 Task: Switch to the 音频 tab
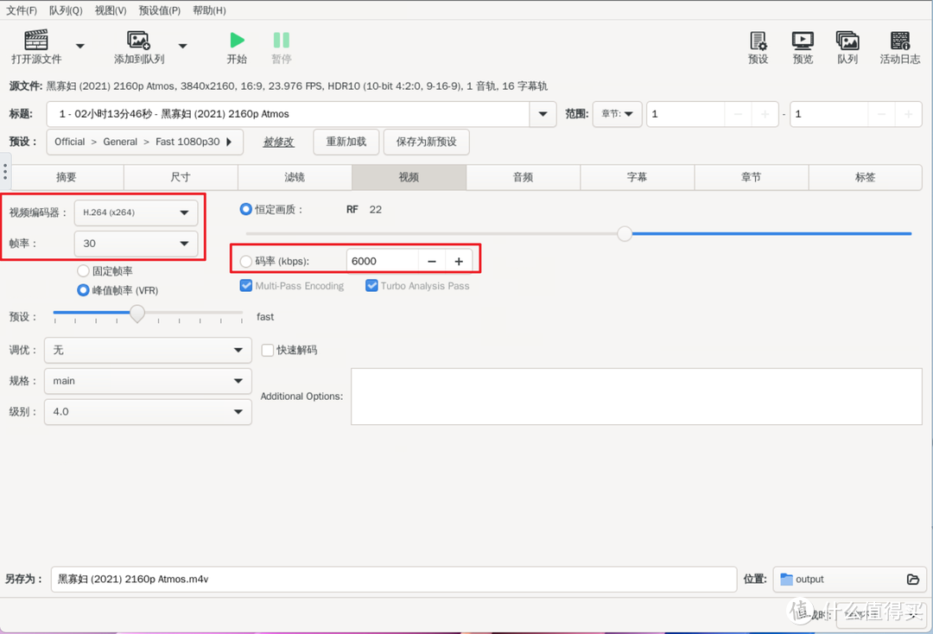click(522, 177)
